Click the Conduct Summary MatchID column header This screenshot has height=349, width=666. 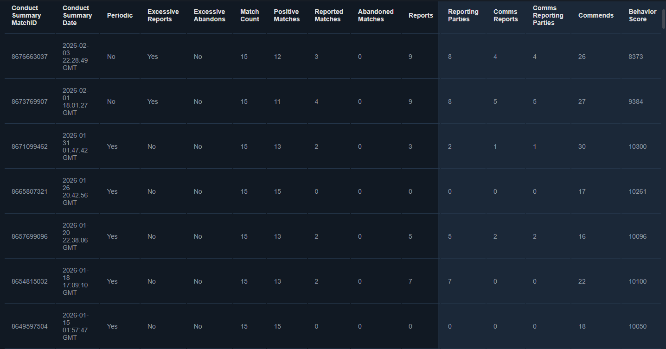[26, 15]
